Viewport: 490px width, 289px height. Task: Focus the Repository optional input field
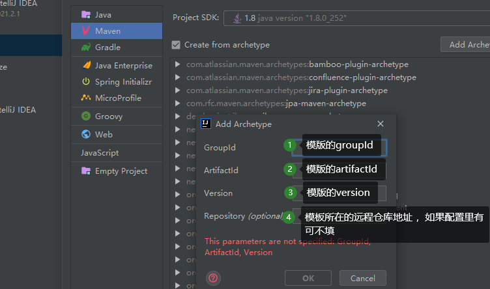click(x=339, y=216)
